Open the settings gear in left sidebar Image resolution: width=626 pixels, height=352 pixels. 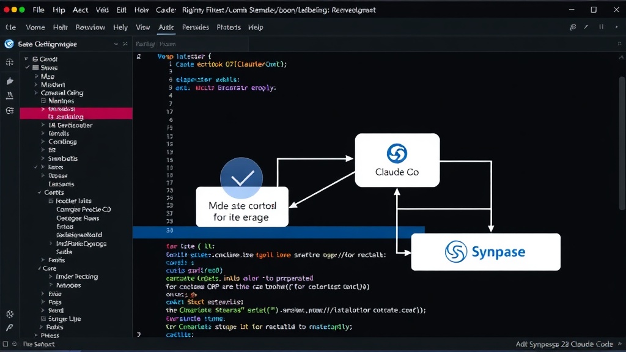coord(10,314)
